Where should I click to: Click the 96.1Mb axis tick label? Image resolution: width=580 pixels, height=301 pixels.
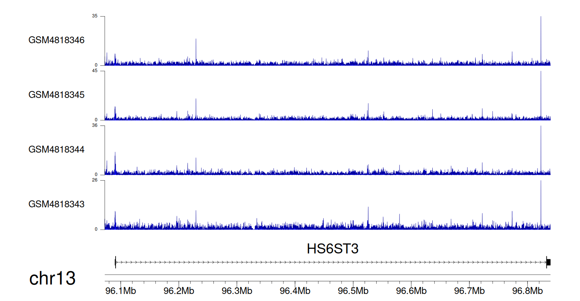click(121, 290)
